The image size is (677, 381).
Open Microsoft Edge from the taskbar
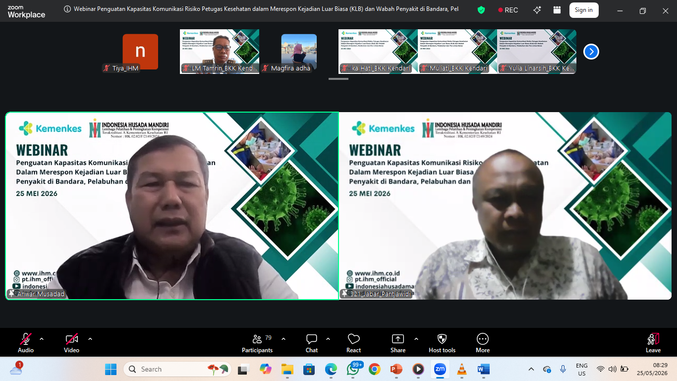[331, 369]
